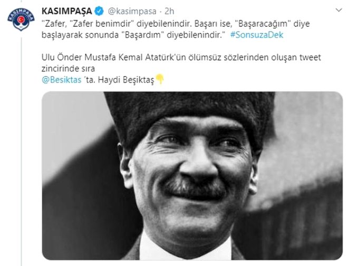
Task: Click the line starting "başlayarak sonunda"
Action: (133, 35)
